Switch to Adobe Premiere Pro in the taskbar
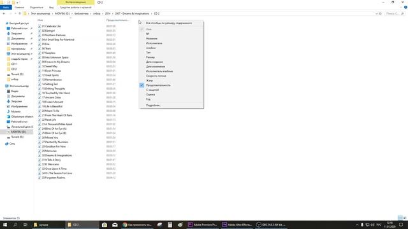Image resolution: width=408 pixels, height=229 pixels. (x=203, y=225)
